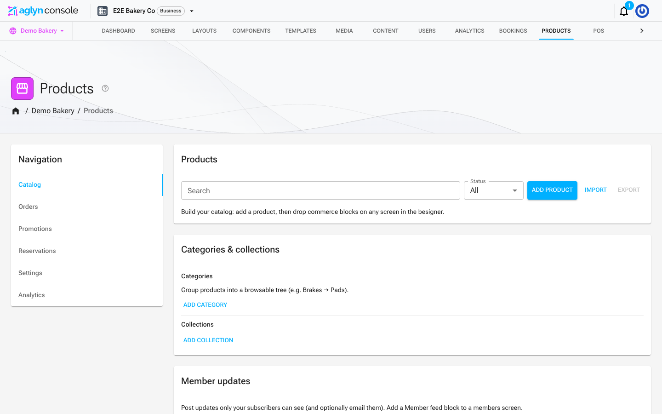Click the Member updates heading
Image resolution: width=662 pixels, height=414 pixels.
pyautogui.click(x=216, y=381)
